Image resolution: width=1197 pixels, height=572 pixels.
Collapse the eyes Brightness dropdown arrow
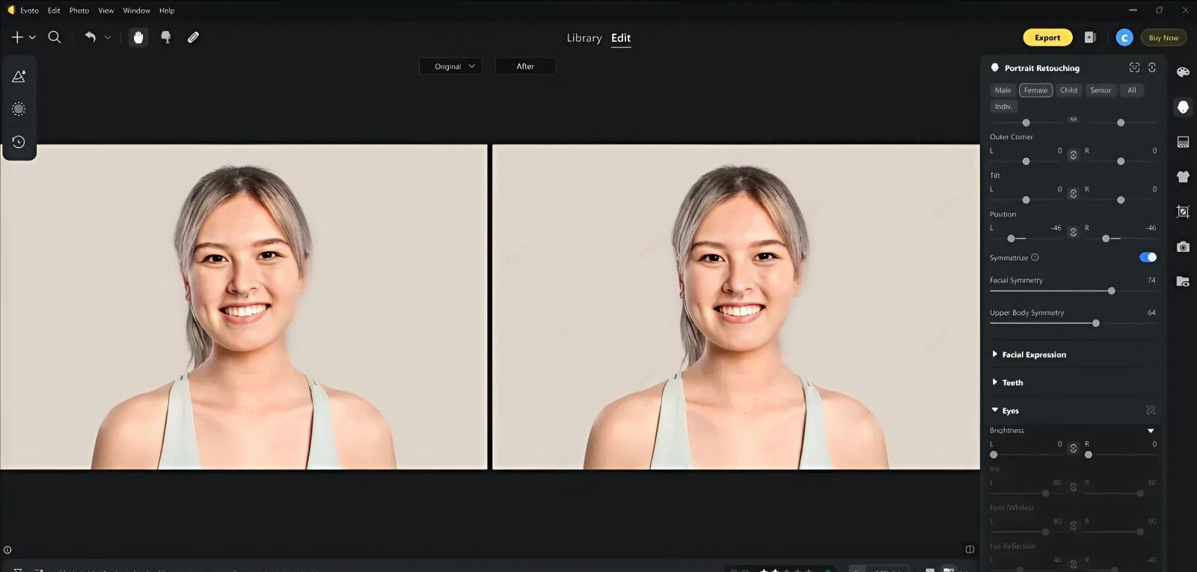point(1151,431)
